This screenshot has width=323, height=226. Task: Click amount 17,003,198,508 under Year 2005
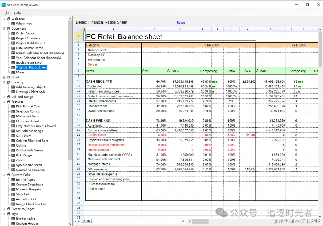coord(180,82)
